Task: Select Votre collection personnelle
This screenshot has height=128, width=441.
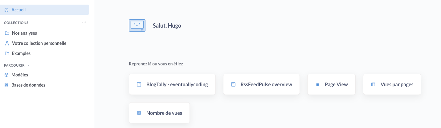Action: [39, 43]
